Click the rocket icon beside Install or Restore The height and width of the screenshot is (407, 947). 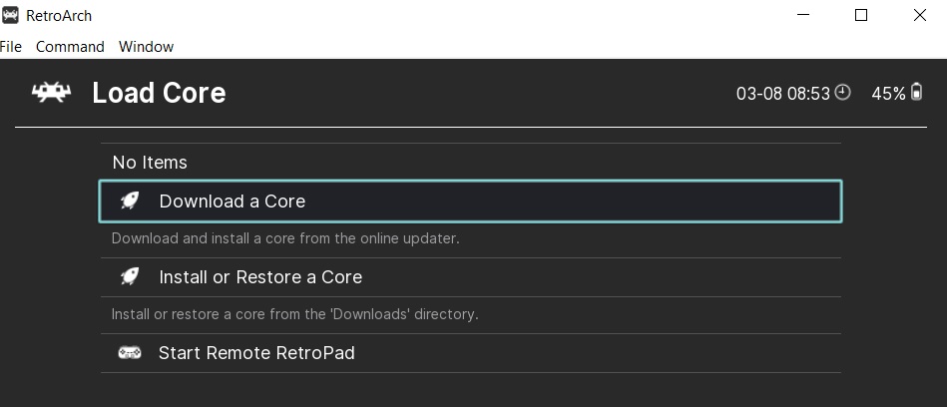pyautogui.click(x=130, y=276)
